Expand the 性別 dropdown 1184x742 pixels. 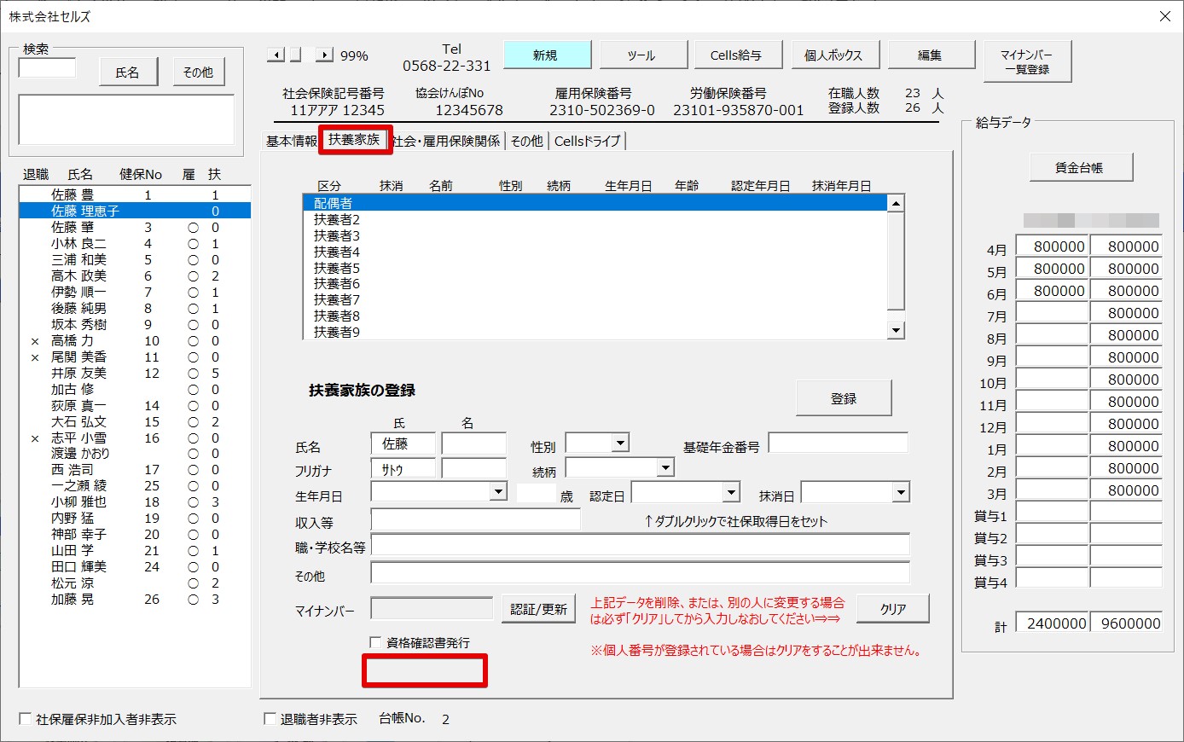tap(621, 443)
